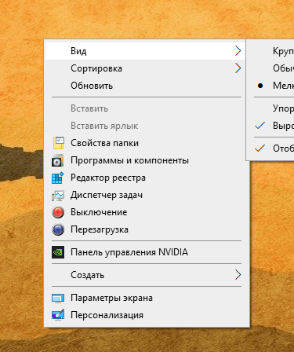Toggle the Упор... option in submenu
The width and height of the screenshot is (294, 352).
tap(270, 108)
